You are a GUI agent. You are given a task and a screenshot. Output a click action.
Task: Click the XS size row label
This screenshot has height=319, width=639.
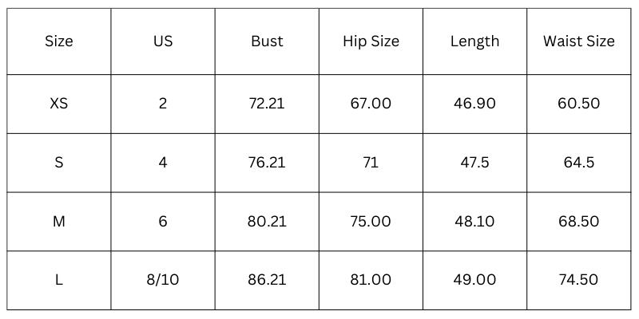(x=58, y=104)
